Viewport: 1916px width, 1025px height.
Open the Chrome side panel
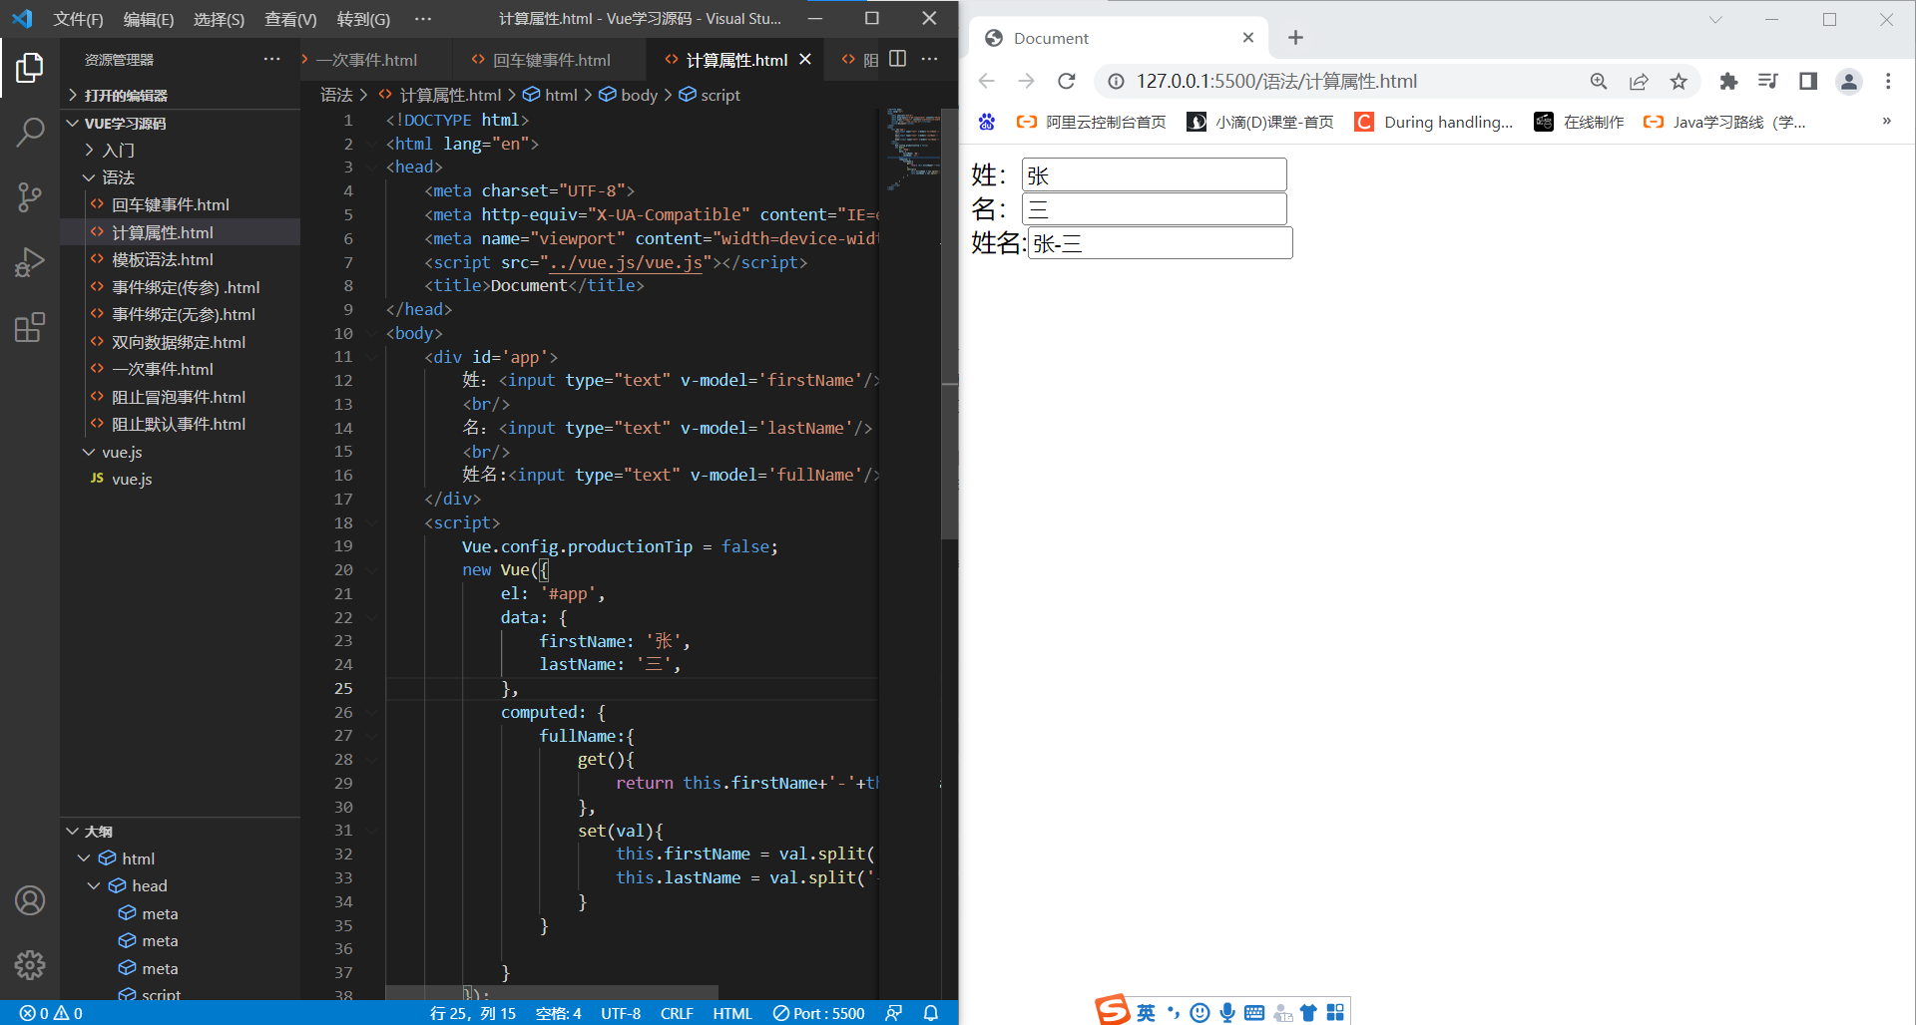(1808, 81)
